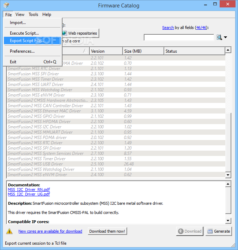Select SmartFusion2 MSS eNVM Driver row

point(116,175)
